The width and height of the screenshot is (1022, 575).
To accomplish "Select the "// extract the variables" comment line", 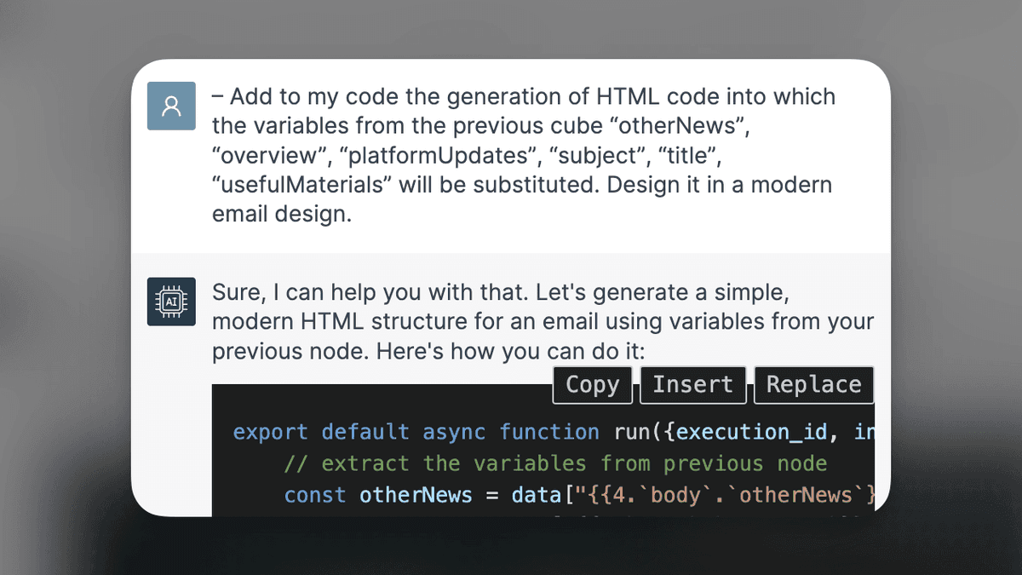I will [x=555, y=464].
